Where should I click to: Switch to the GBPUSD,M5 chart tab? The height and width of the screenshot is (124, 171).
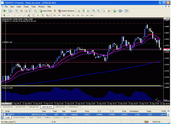click(34, 107)
